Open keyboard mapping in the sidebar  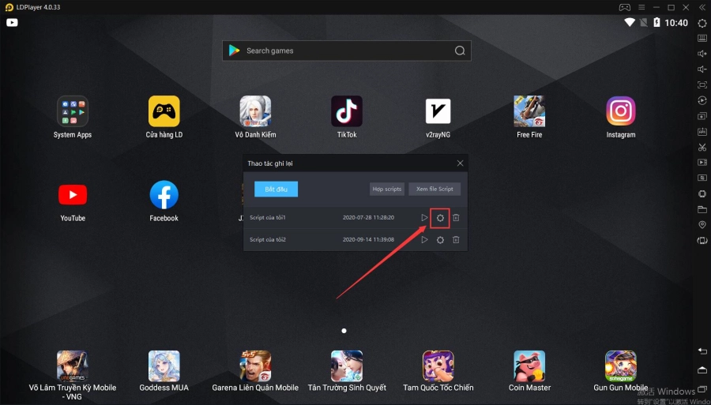coord(702,38)
